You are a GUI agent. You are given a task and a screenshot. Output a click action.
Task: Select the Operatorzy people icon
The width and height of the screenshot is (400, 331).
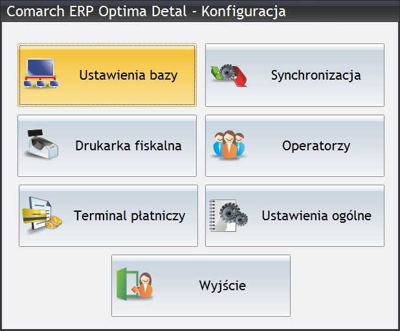(x=229, y=145)
